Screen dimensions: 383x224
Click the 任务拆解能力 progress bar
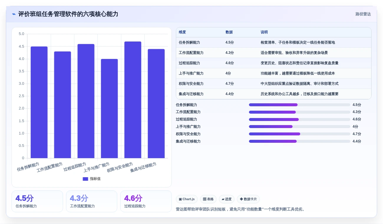point(300,105)
